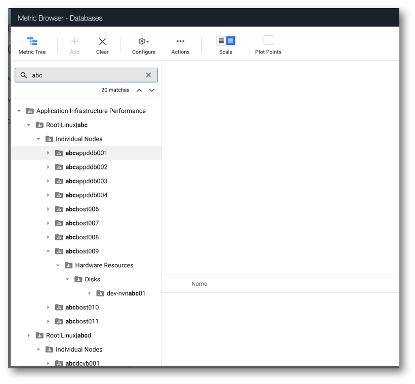Image resolution: width=415 pixels, height=384 pixels.
Task: Open the Configure gear menu
Action: click(144, 41)
